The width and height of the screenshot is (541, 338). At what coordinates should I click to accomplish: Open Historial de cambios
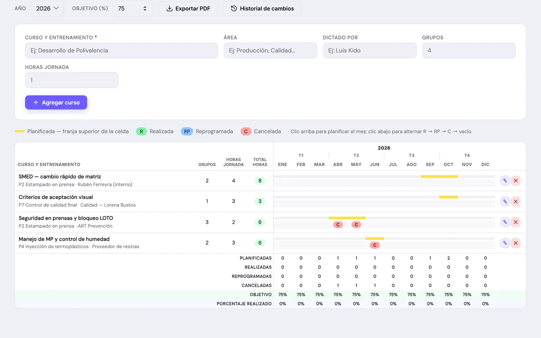[x=262, y=8]
